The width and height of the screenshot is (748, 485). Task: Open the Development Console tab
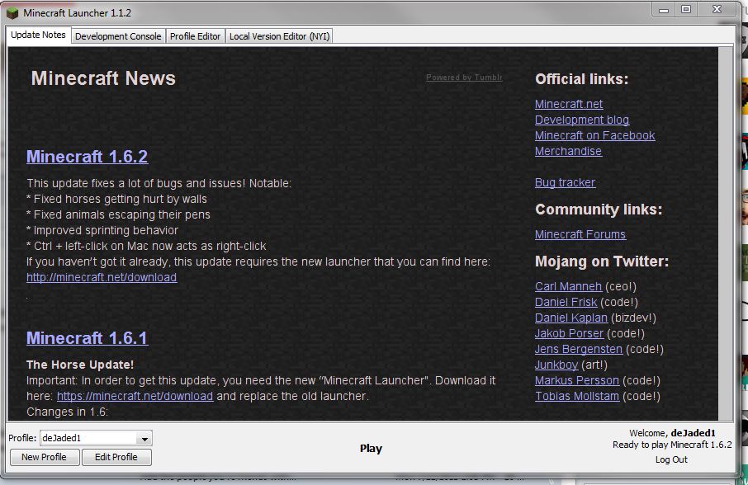tap(118, 36)
